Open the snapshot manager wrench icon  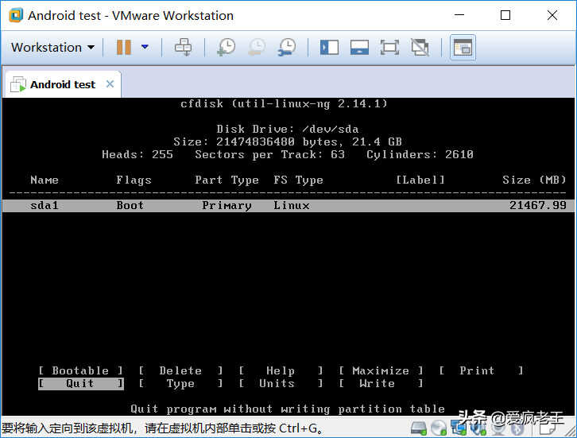pyautogui.click(x=287, y=47)
